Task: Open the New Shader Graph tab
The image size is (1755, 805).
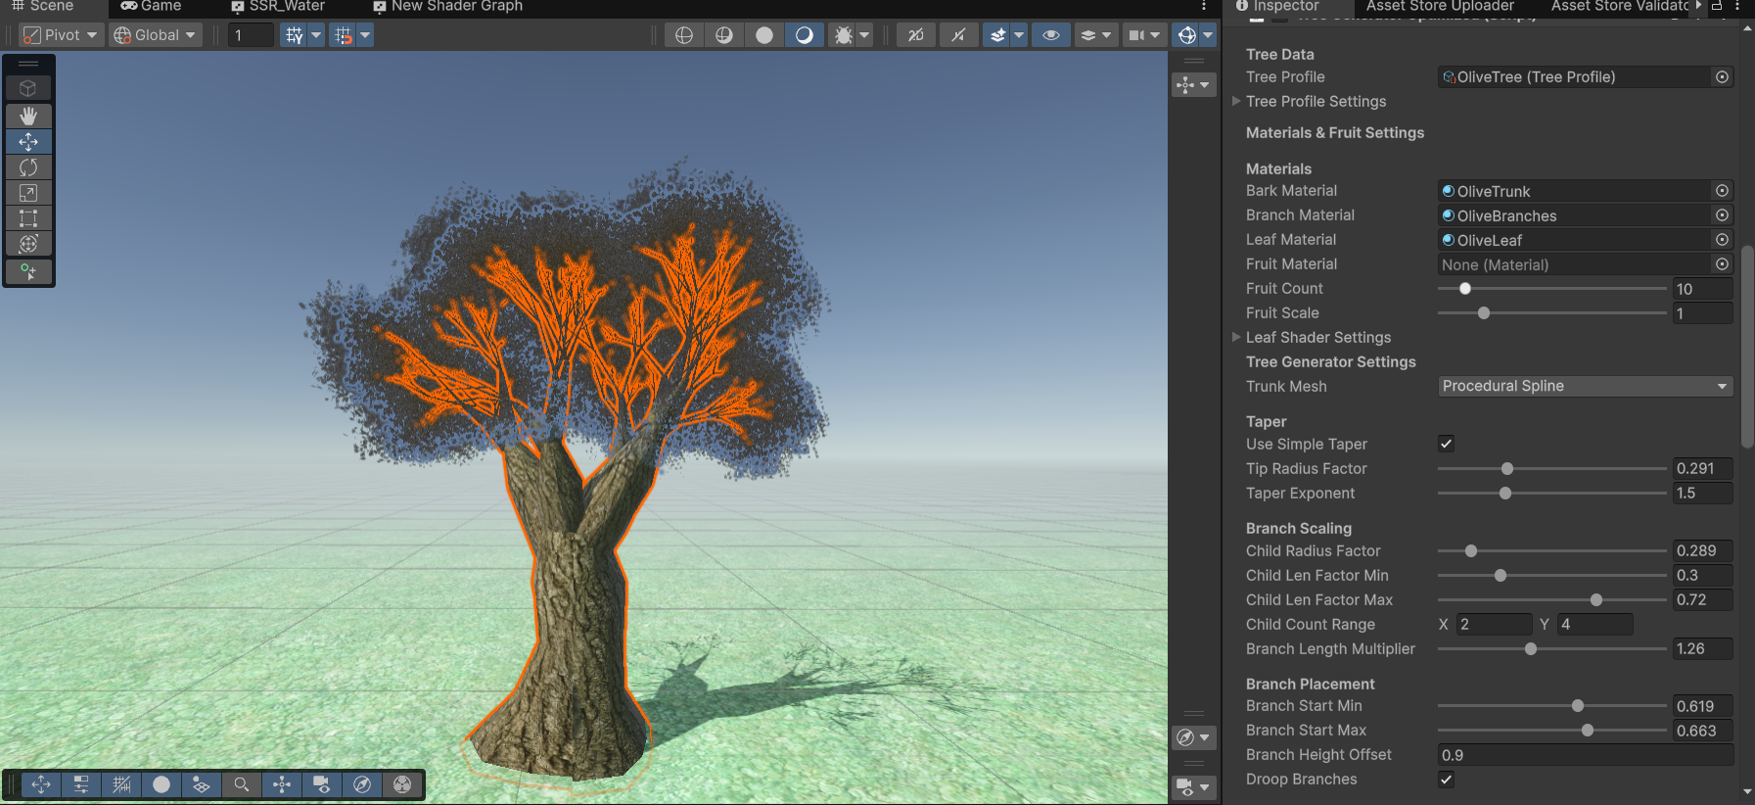Action: click(448, 7)
